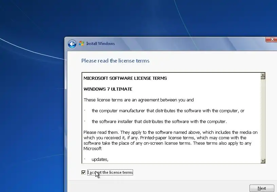The width and height of the screenshot is (277, 192).
Task: Click the scroll-down arrow of license text
Action: coord(263,161)
